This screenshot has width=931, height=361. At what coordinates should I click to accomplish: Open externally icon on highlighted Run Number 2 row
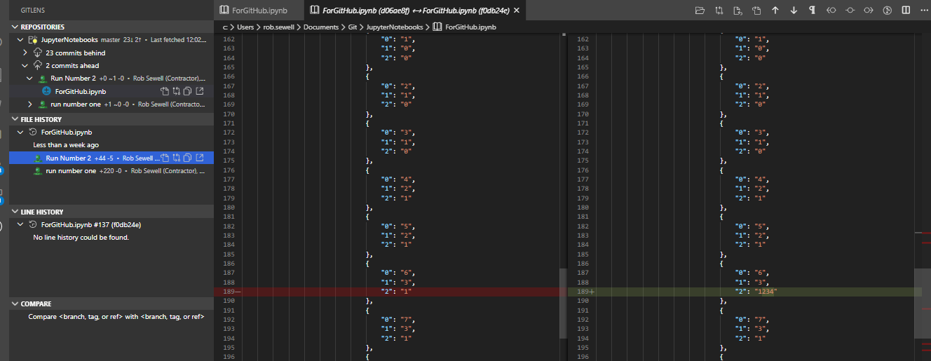(200, 158)
